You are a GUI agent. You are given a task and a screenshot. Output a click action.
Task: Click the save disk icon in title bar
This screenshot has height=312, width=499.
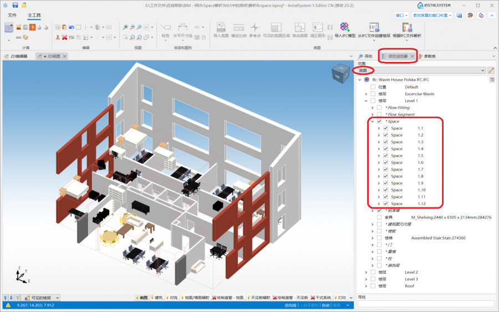(x=6, y=5)
